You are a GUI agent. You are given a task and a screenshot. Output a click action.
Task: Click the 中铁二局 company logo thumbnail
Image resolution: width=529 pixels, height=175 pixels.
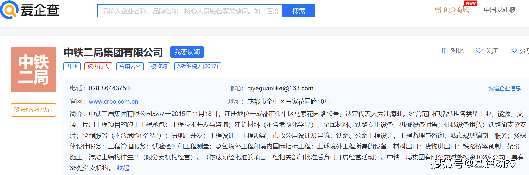click(x=34, y=70)
